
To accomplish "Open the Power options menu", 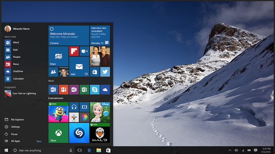I will pyautogui.click(x=14, y=134).
